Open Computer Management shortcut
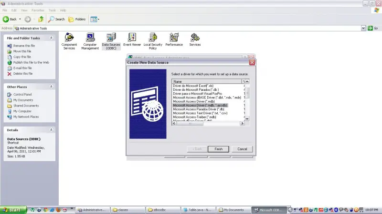 coord(90,41)
